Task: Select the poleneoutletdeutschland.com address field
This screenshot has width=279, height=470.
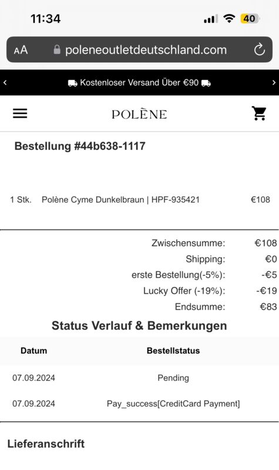Action: pyautogui.click(x=139, y=50)
